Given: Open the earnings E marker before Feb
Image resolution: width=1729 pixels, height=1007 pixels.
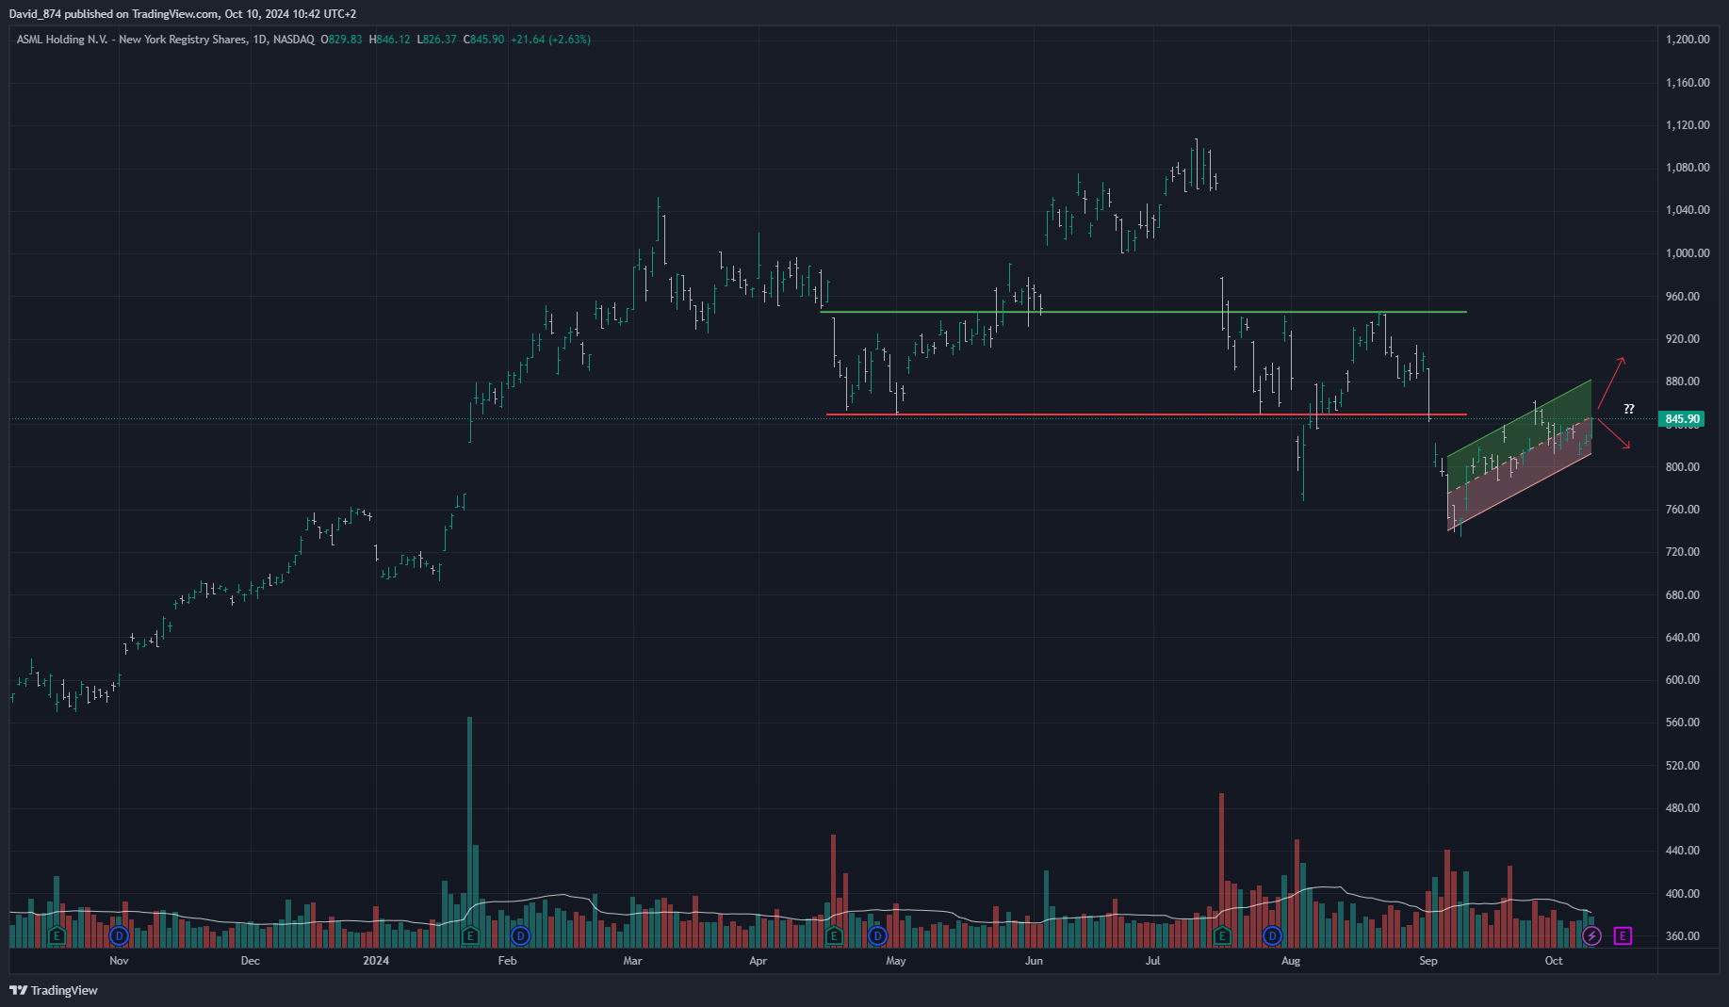Looking at the screenshot, I should point(470,935).
